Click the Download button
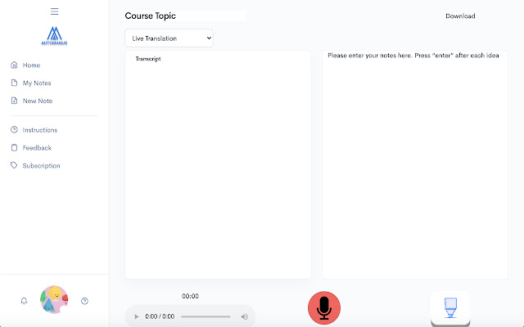524x327 pixels. pyautogui.click(x=460, y=16)
